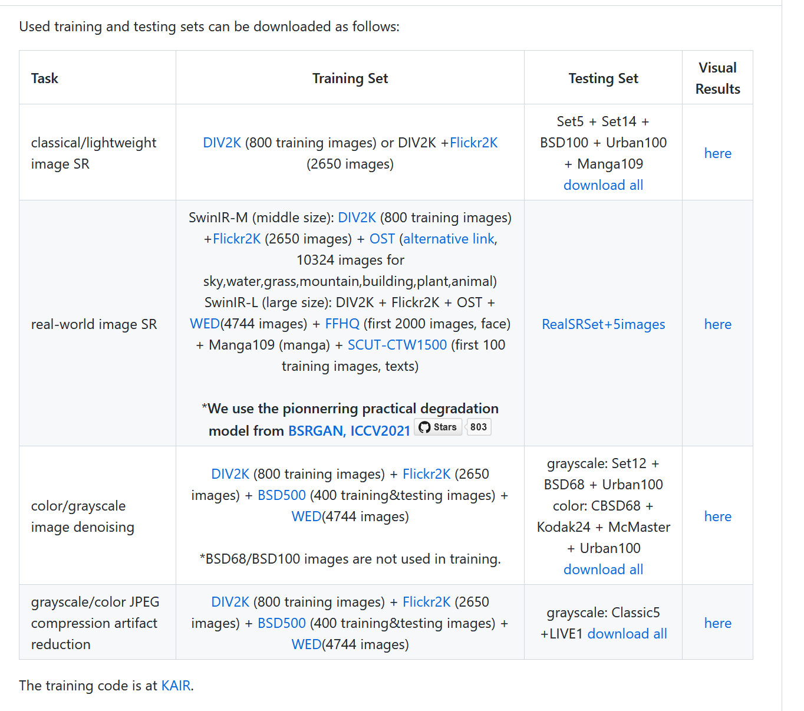The height and width of the screenshot is (711, 804).
Task: Open visual results 'here' for image denoising
Action: (717, 516)
